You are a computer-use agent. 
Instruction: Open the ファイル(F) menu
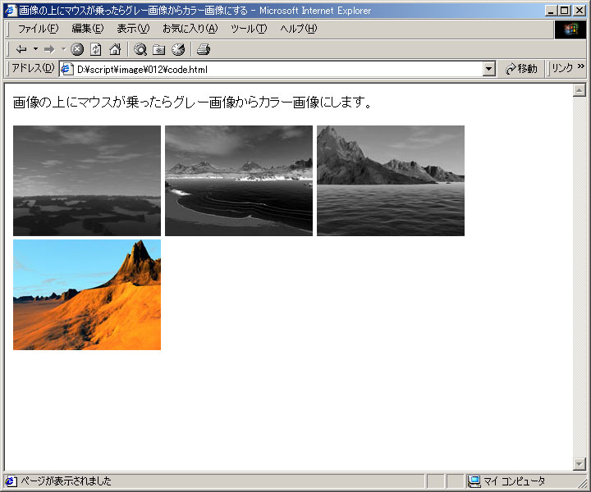pyautogui.click(x=38, y=29)
